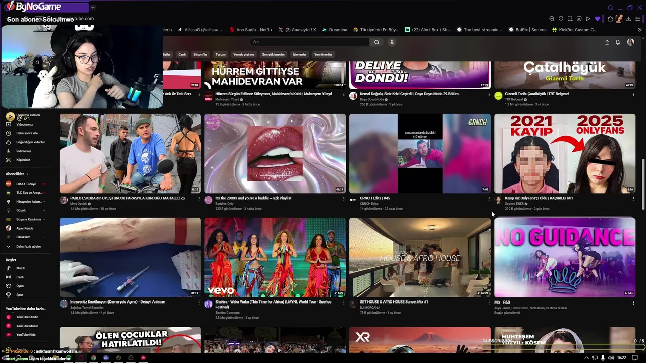Open Müzik under Keşfet
This screenshot has width=646, height=363.
tap(20, 268)
